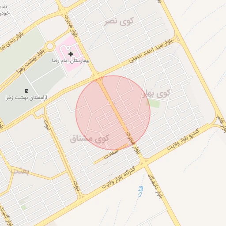This screenshot has width=226, height=226.
Task: Click the small green park near کوی بهار
Action: point(153,103)
